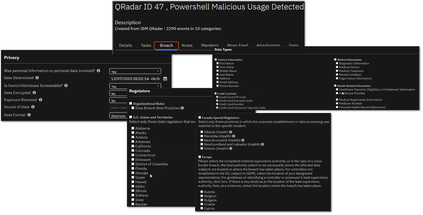Check Europe regulators checkbox
The image size is (423, 215).
(200, 157)
